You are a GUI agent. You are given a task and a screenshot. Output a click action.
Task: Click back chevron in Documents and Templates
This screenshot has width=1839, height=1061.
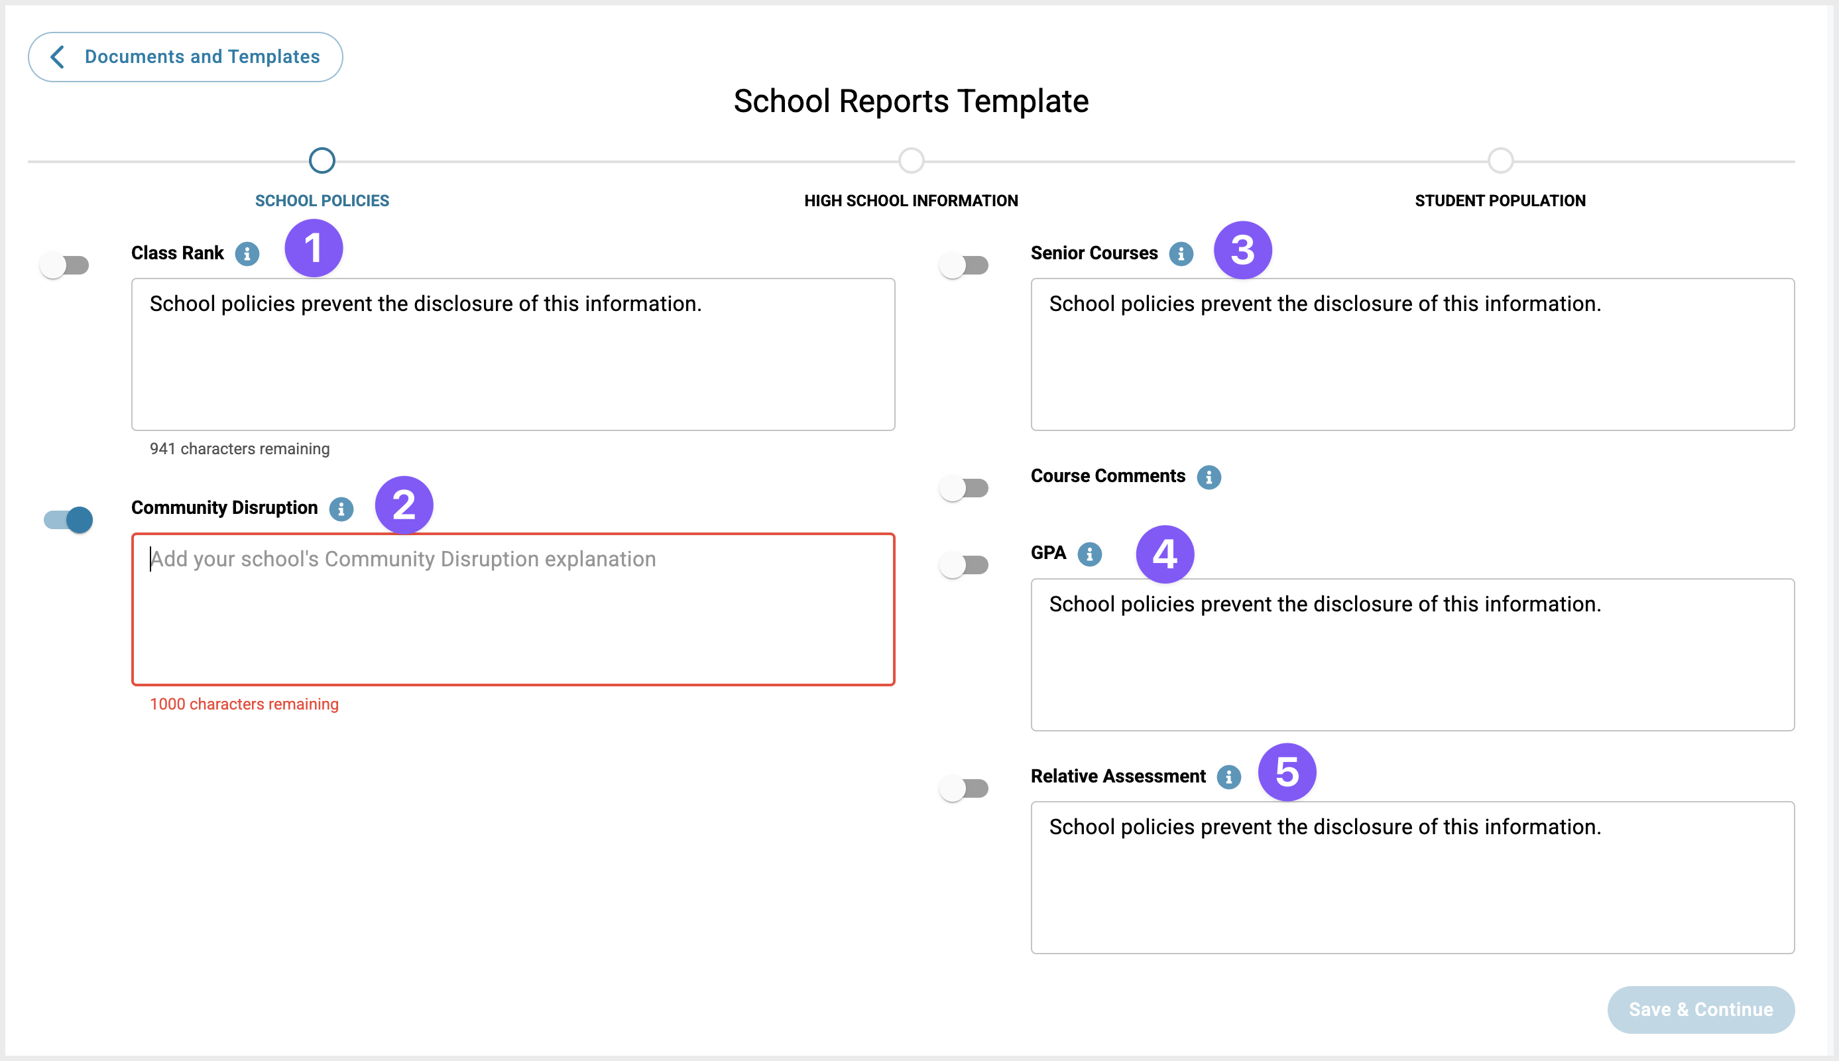[58, 57]
